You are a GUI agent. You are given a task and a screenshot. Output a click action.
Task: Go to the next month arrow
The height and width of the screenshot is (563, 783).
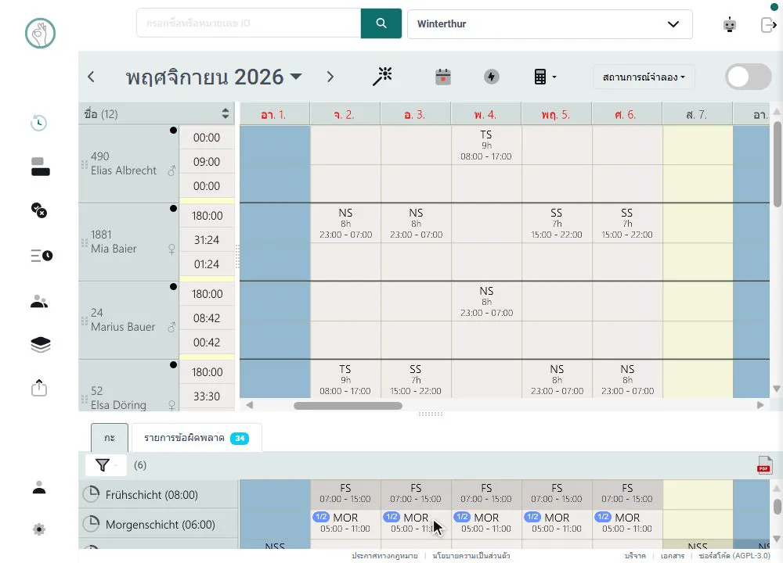click(x=330, y=77)
